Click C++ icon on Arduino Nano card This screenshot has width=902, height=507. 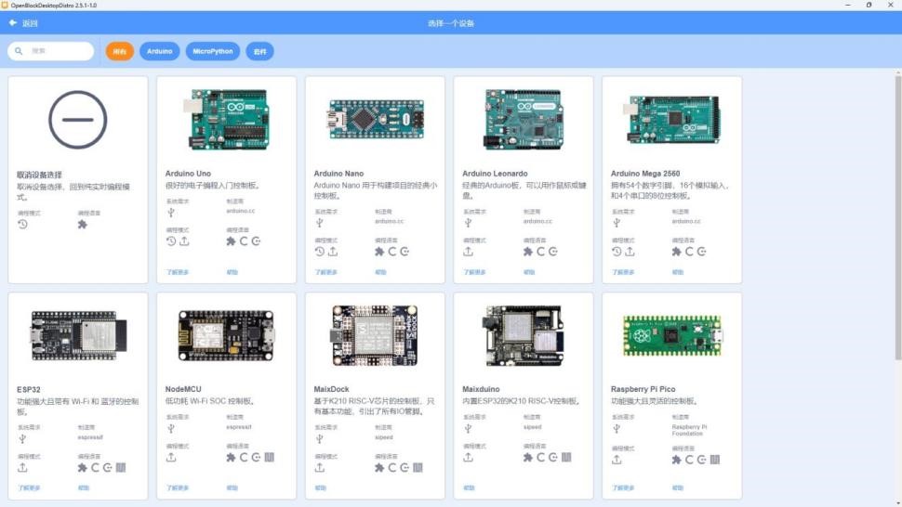pos(405,252)
